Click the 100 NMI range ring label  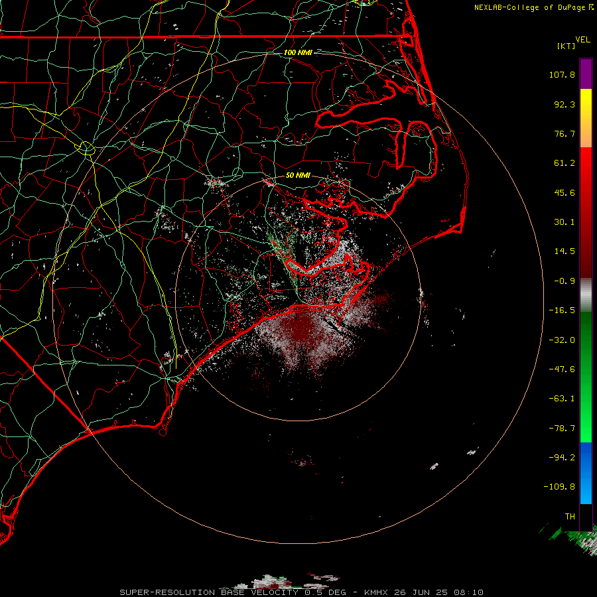tap(298, 52)
